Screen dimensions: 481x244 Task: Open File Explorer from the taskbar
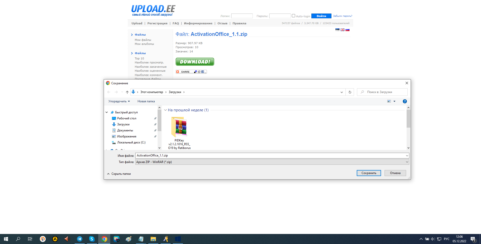[153, 239]
